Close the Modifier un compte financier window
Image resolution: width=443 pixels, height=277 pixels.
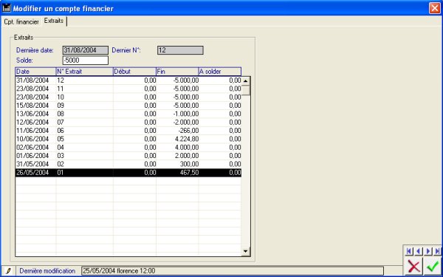[435, 8]
